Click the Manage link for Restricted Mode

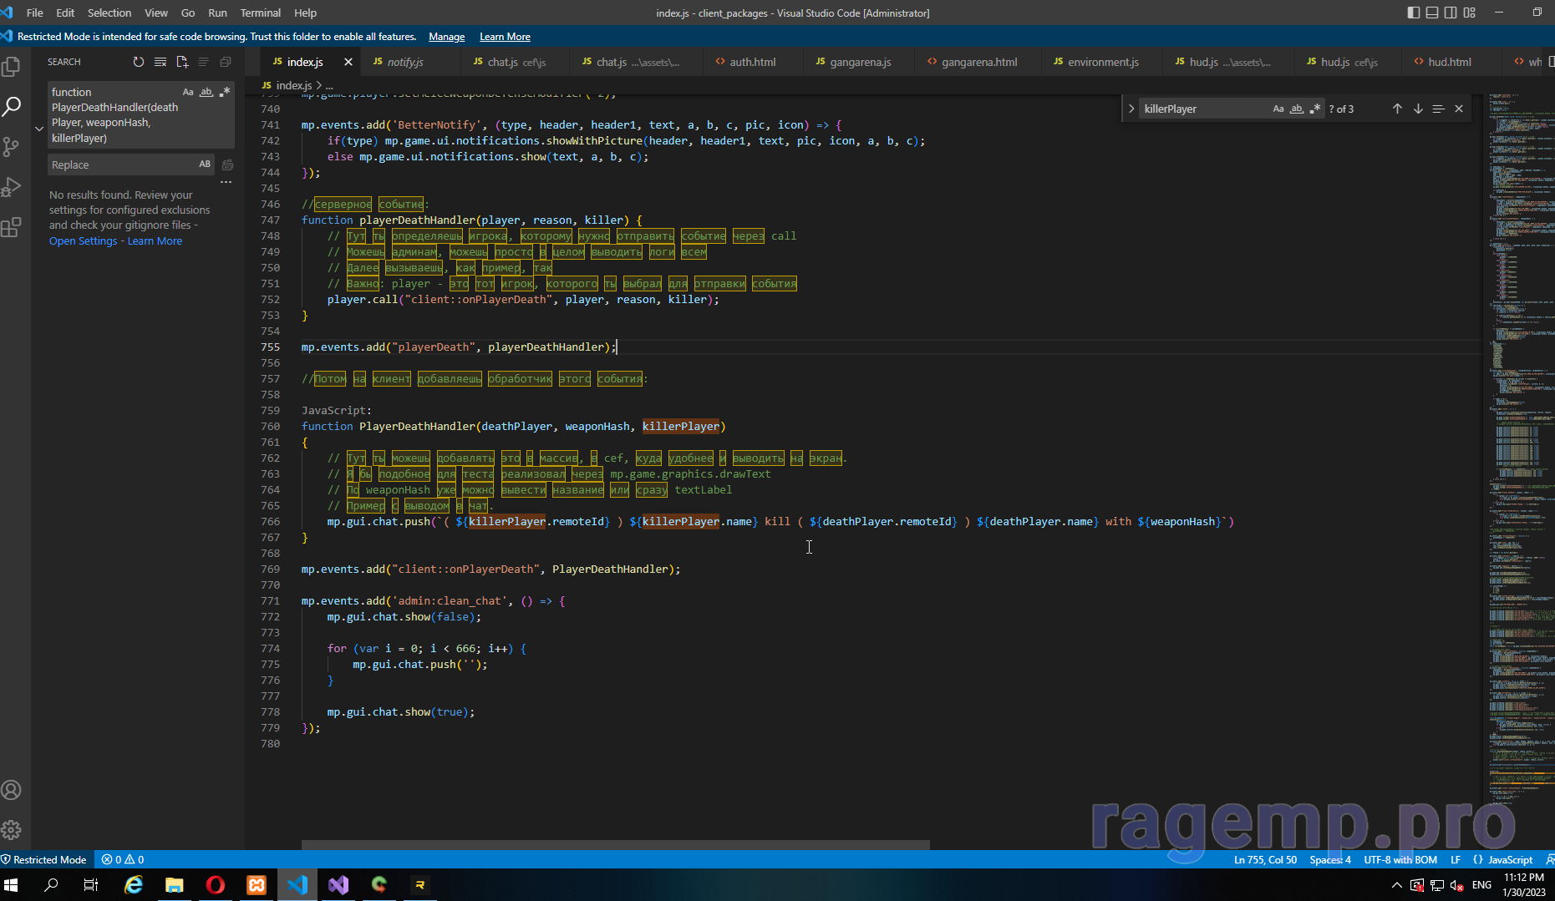[446, 37]
